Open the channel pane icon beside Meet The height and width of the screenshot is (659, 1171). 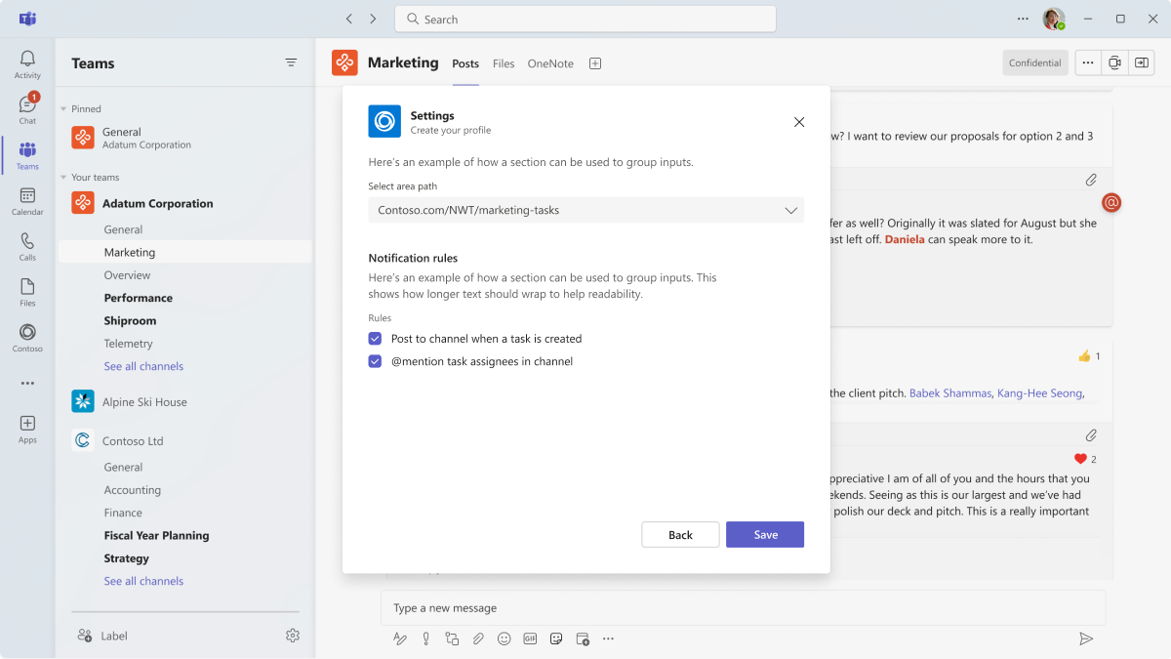(1142, 62)
